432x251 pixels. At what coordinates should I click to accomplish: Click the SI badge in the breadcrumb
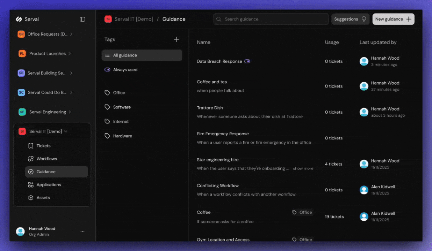108,19
